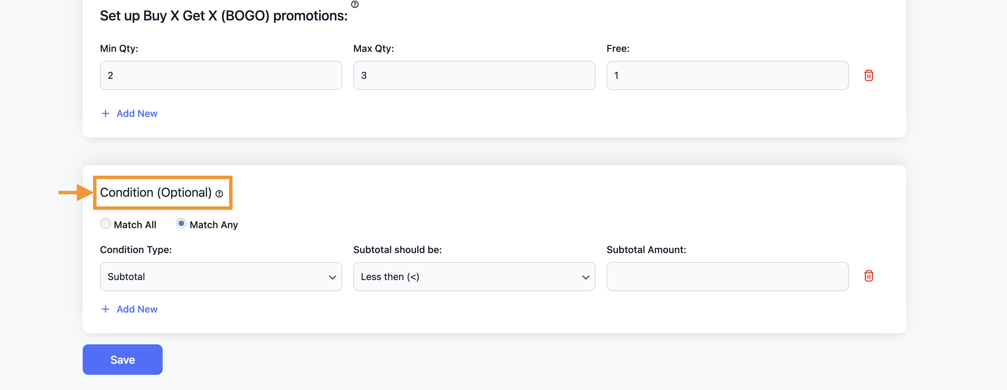Click the Save button
Screen dimensions: 1007x390
[x=122, y=360]
